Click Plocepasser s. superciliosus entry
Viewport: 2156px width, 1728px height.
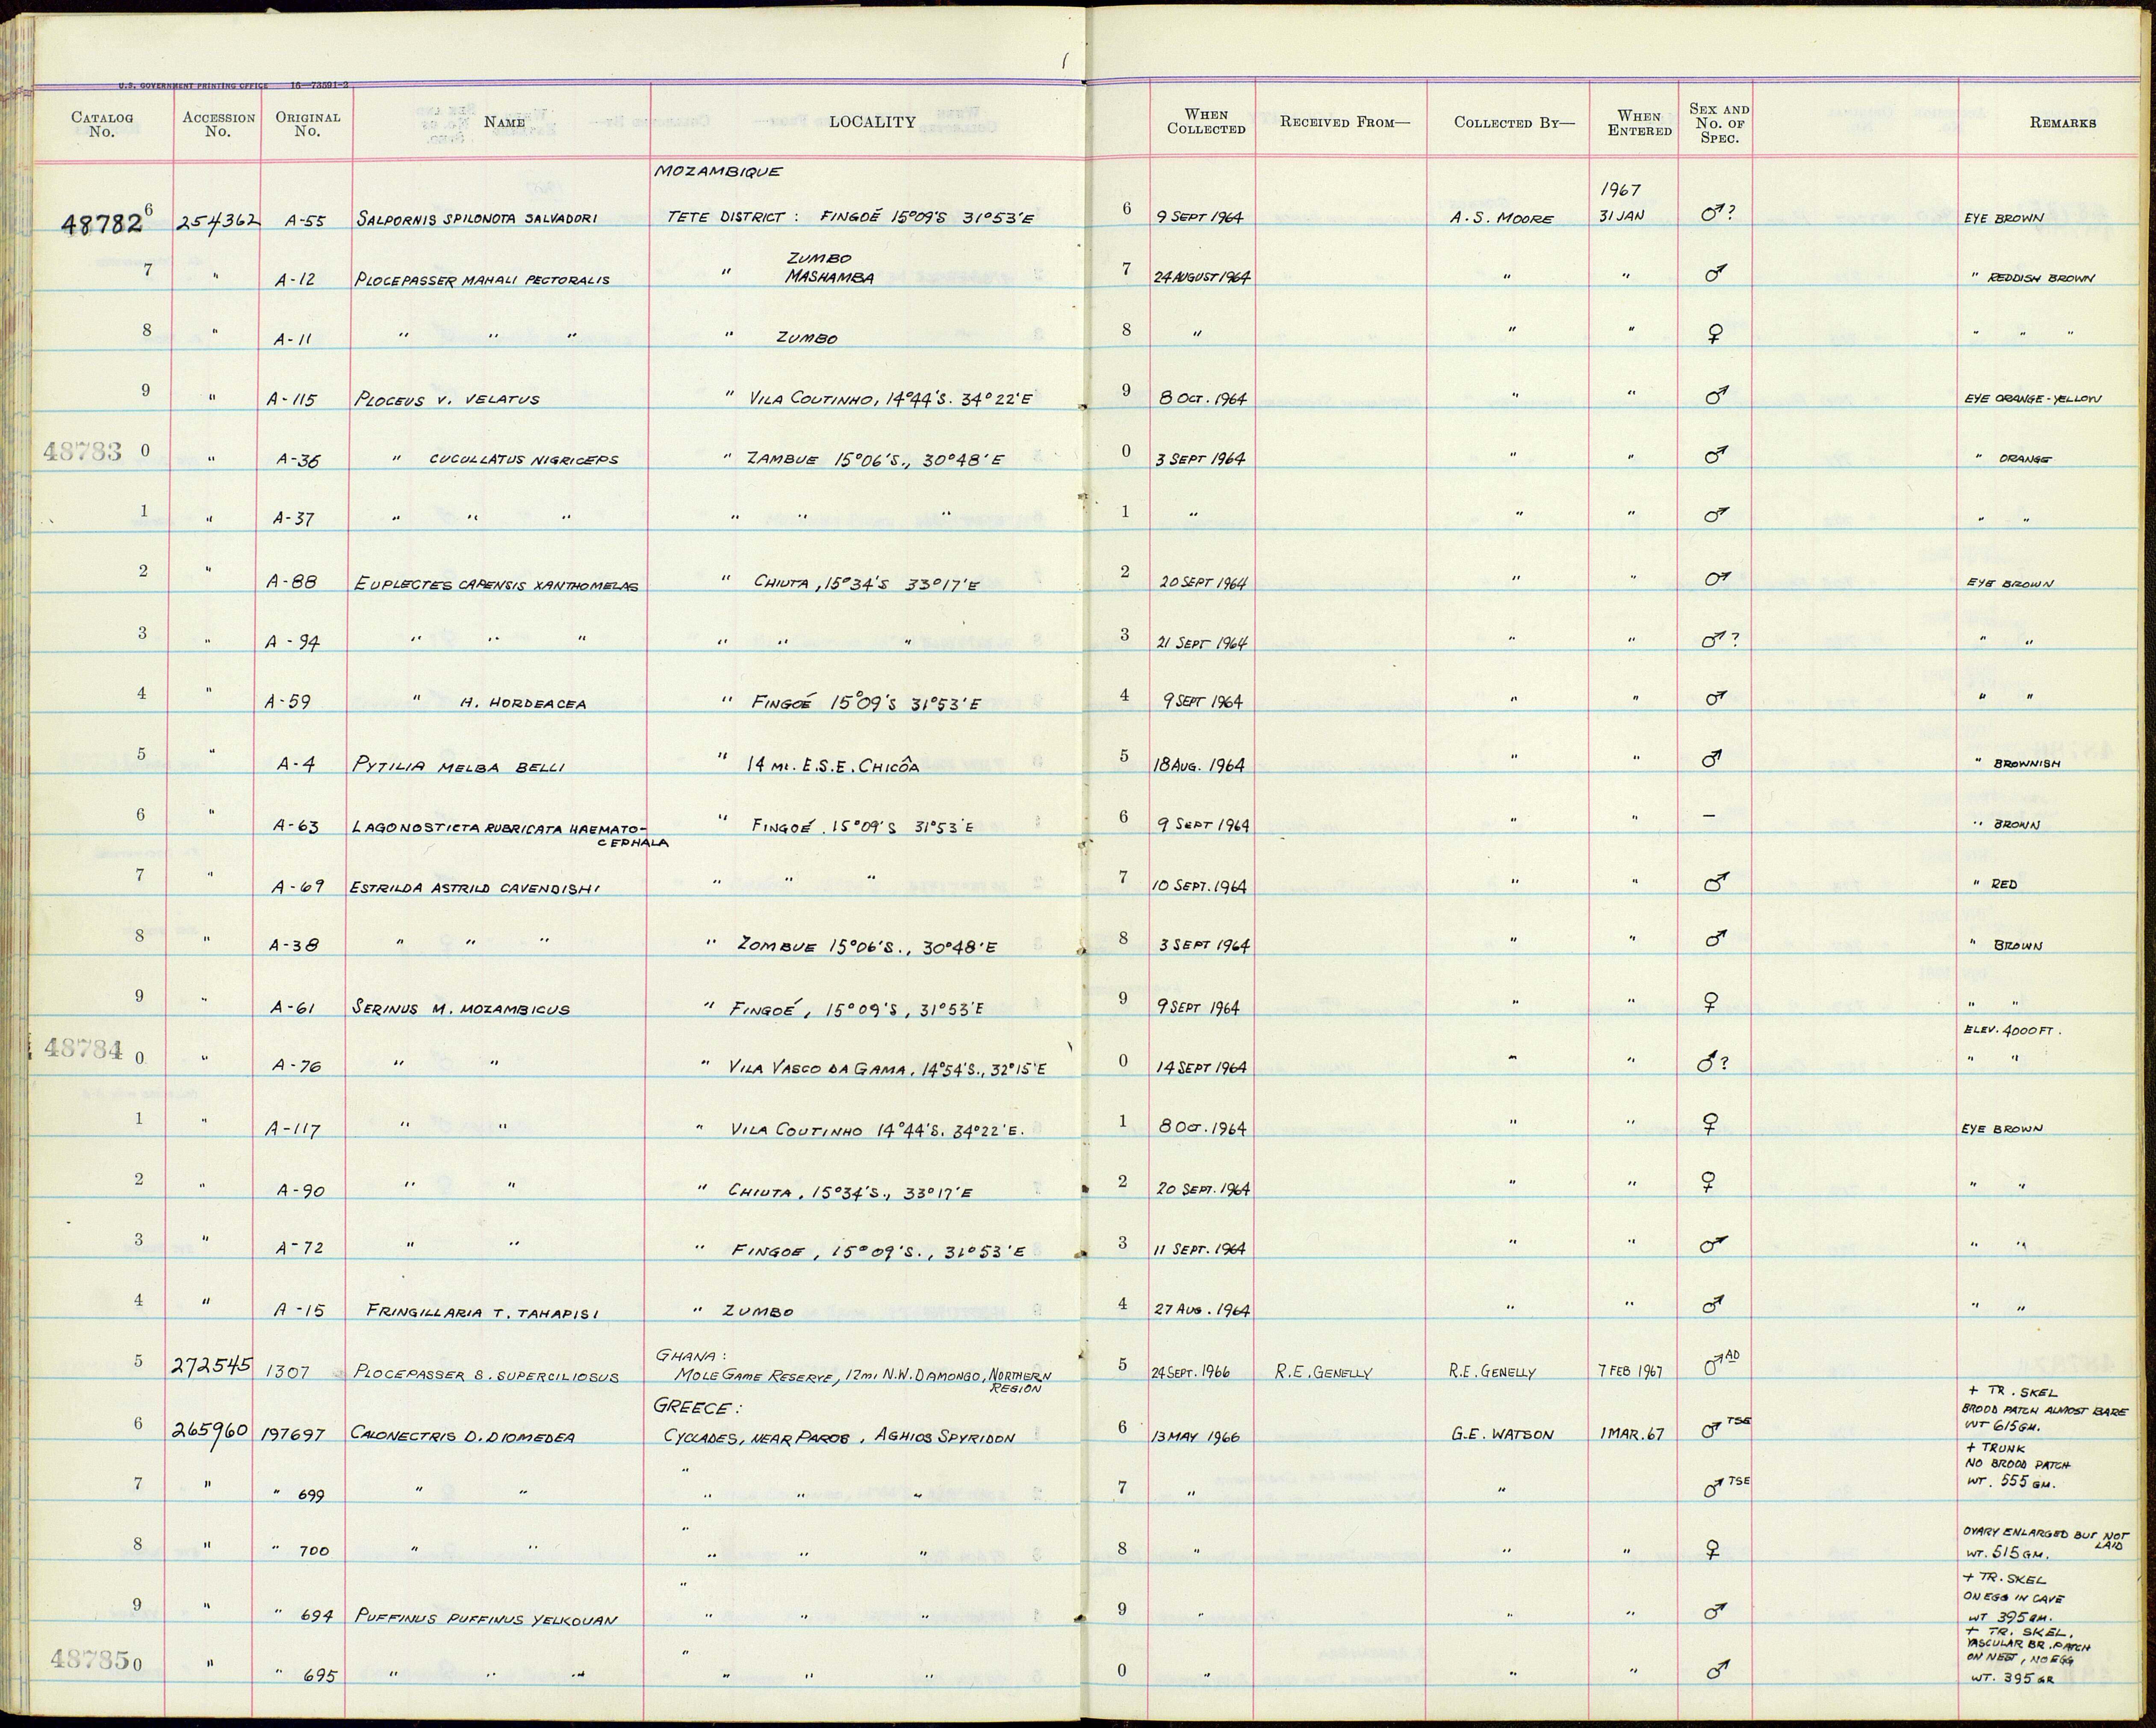point(487,1375)
